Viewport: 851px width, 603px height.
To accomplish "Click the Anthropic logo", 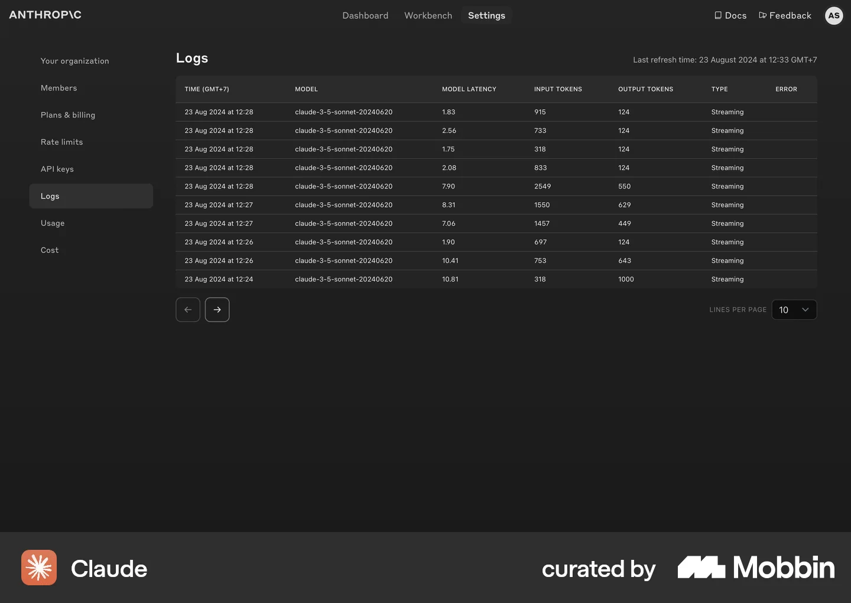I will [45, 15].
